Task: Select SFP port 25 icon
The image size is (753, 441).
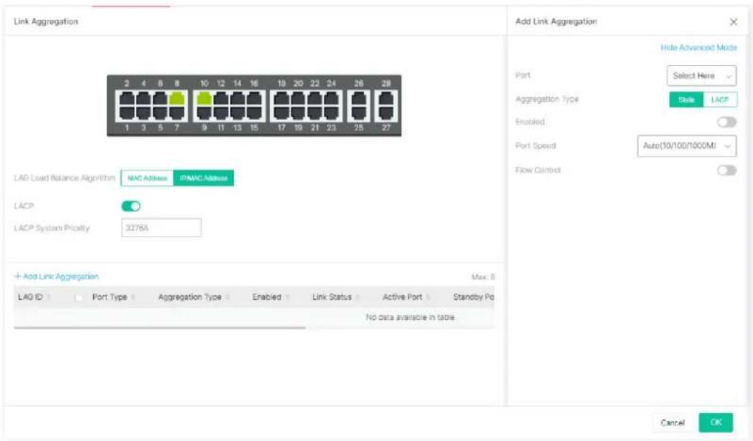Action: [x=359, y=113]
